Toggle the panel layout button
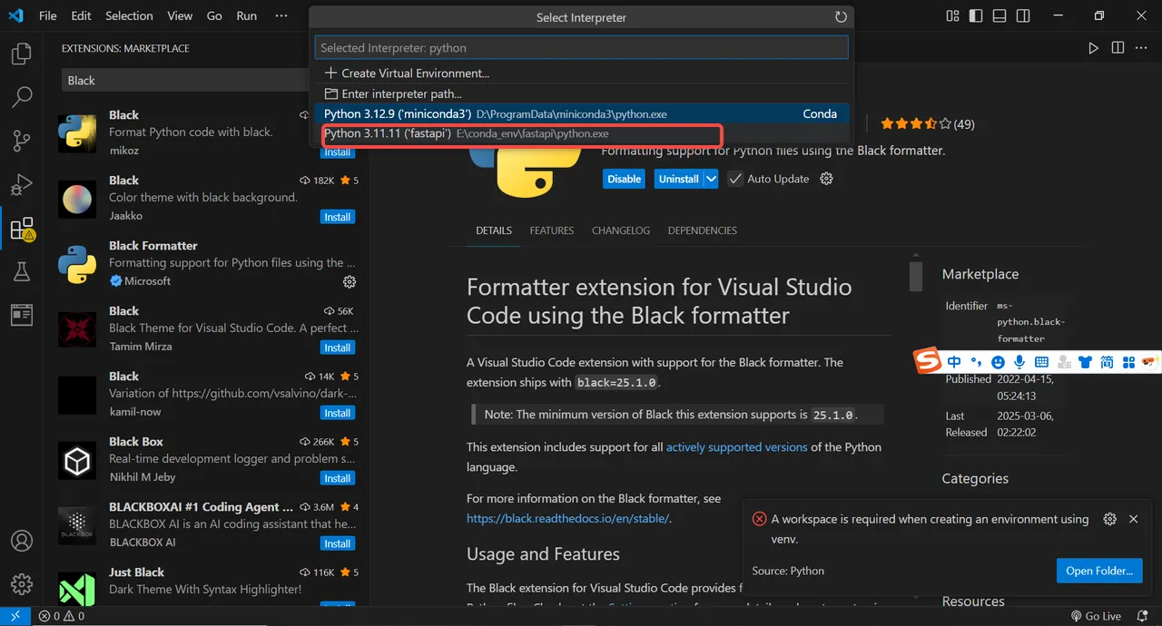This screenshot has height=626, width=1162. [1000, 16]
